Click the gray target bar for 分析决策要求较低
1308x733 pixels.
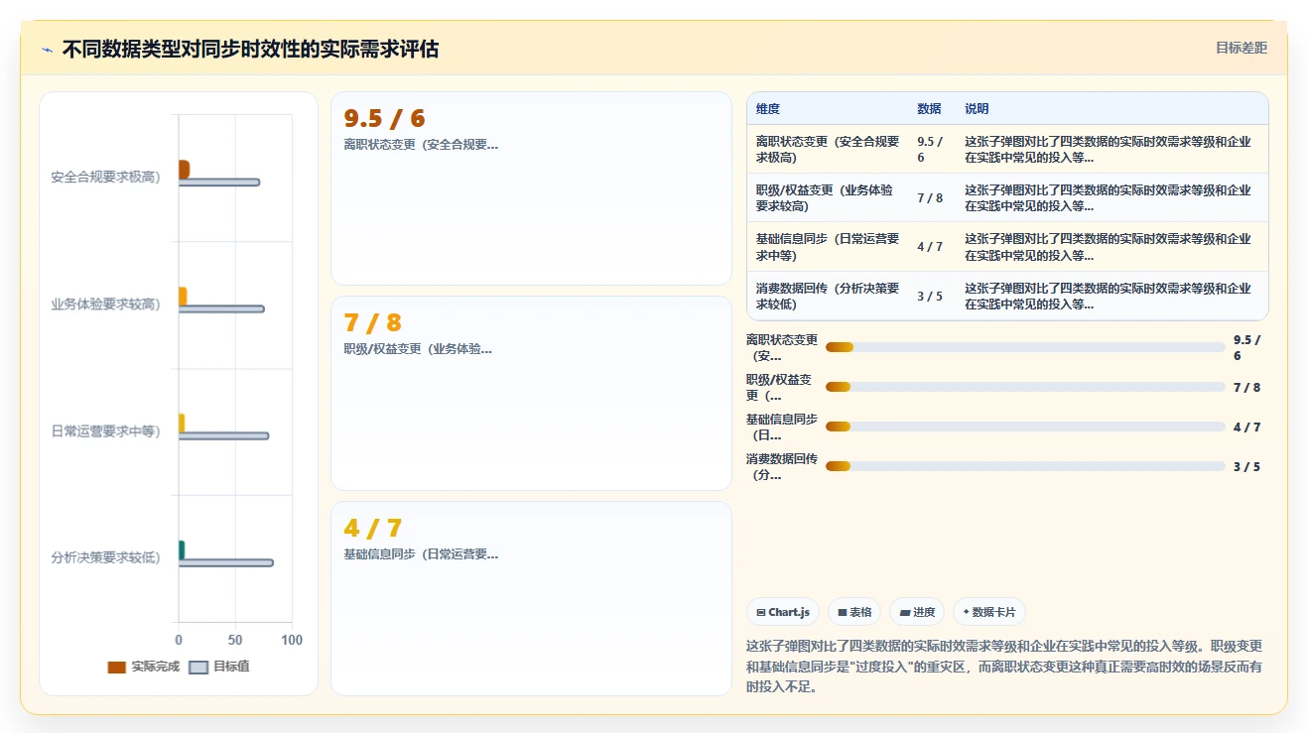pos(226,562)
